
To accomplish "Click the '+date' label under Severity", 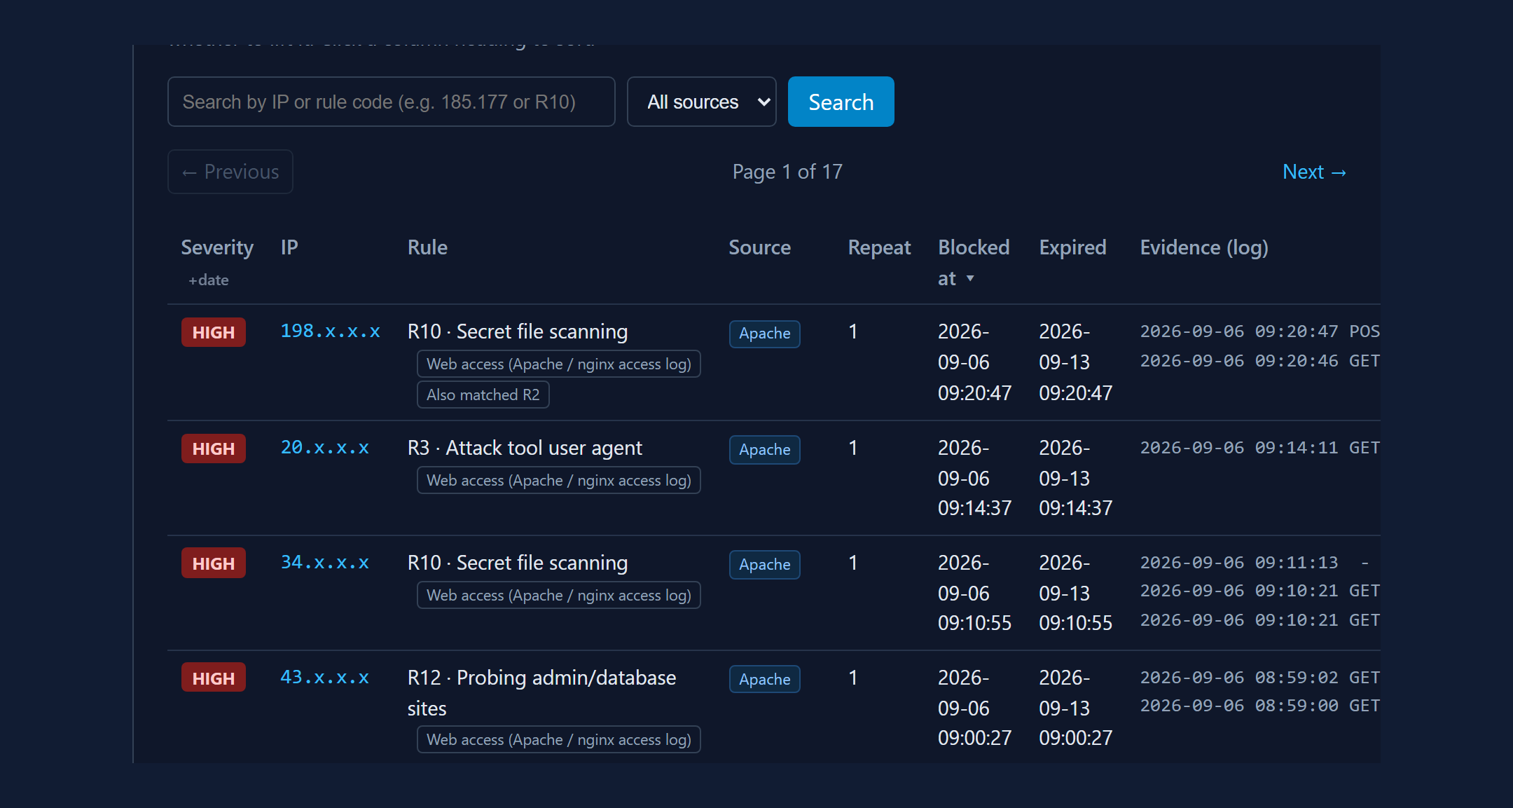I will (x=208, y=280).
